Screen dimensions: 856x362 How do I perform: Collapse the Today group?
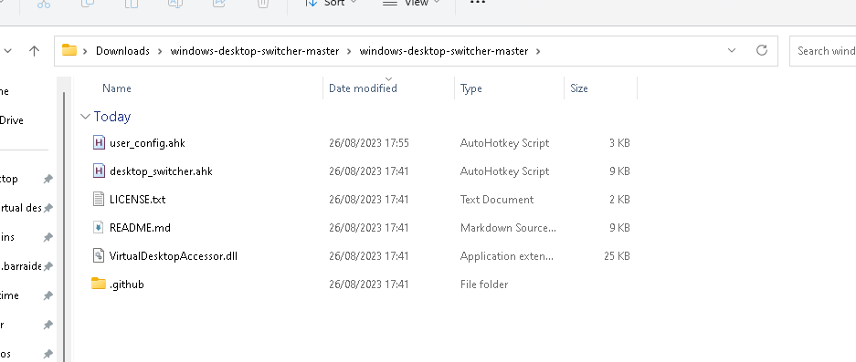(x=85, y=116)
